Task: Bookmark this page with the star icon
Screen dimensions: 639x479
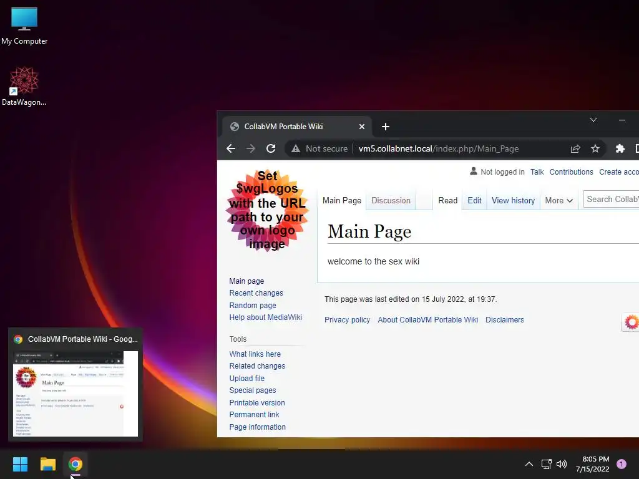Action: click(x=595, y=148)
